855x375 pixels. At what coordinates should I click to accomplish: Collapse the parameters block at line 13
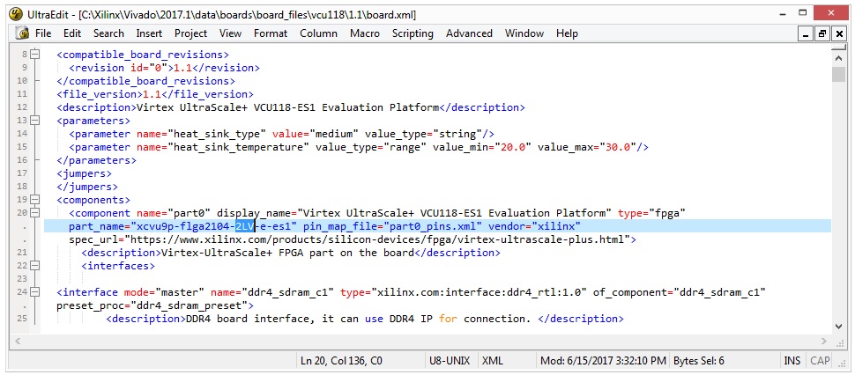[x=34, y=121]
